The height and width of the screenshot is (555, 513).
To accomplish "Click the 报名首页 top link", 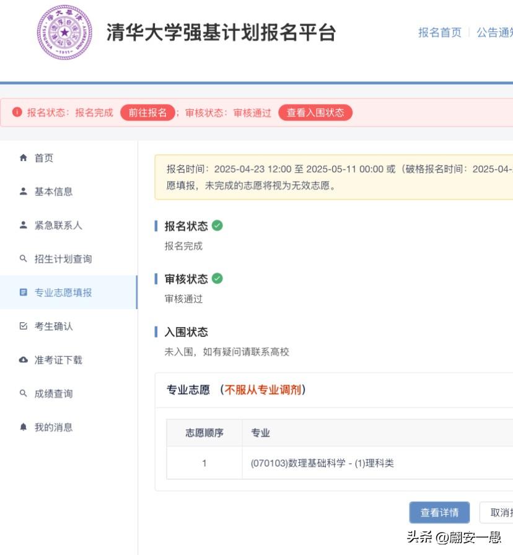I will point(440,33).
